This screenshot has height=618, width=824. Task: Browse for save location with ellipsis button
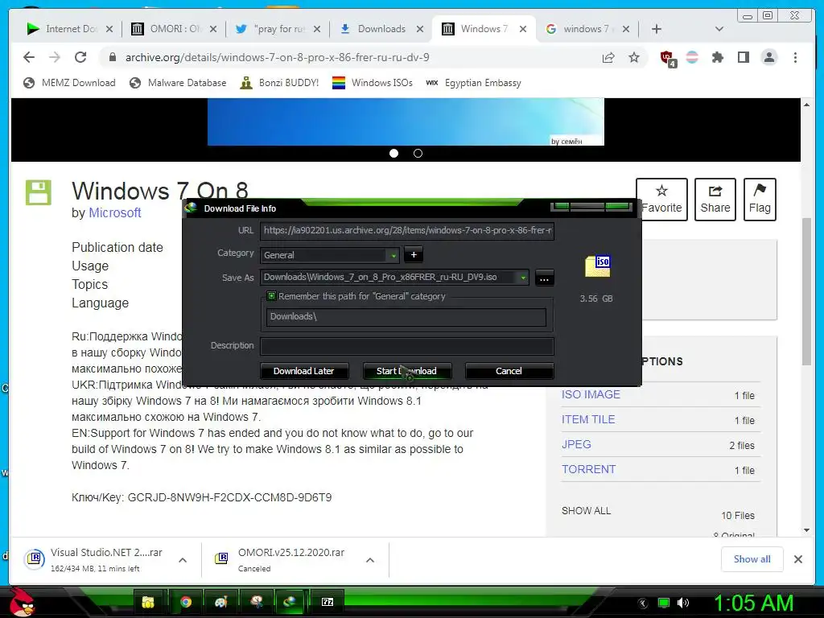coord(545,278)
